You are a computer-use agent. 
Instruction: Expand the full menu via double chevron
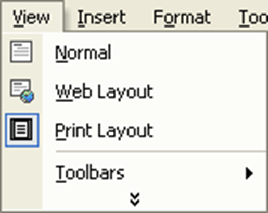(x=135, y=199)
